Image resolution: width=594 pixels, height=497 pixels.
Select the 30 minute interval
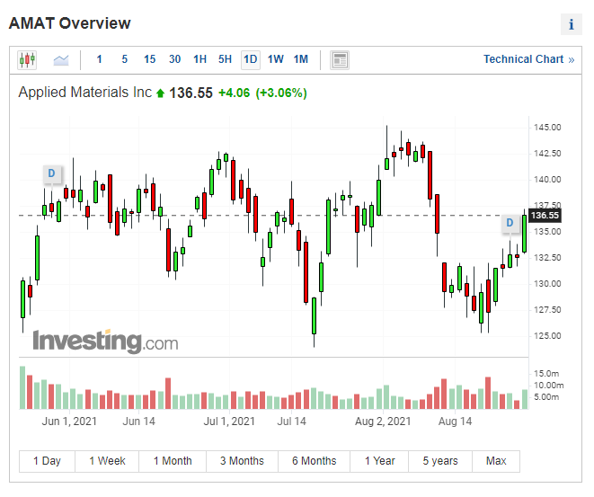tap(174, 59)
